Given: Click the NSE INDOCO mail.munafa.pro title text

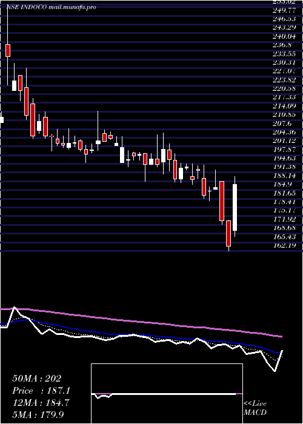Looking at the screenshot, I should point(51,7).
